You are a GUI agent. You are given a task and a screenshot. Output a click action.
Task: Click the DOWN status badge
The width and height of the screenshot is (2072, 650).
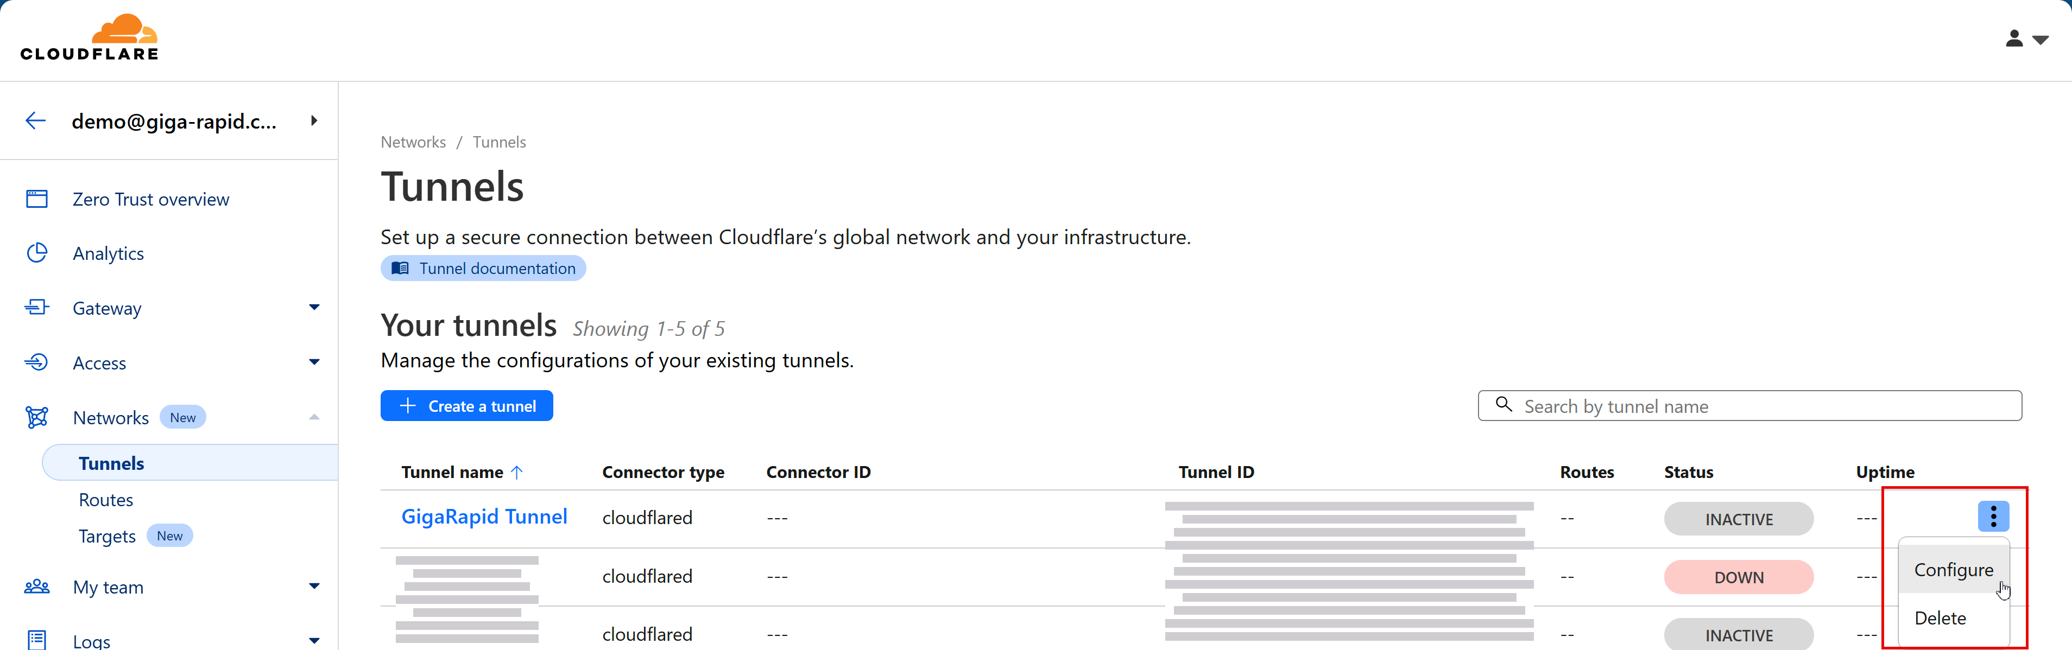click(x=1738, y=577)
